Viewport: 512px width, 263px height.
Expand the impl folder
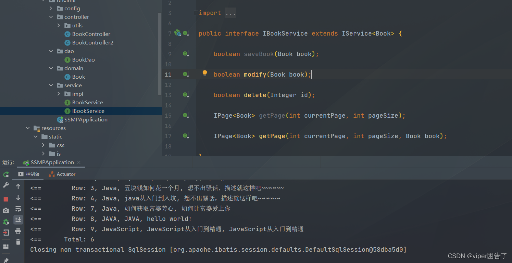click(x=59, y=94)
